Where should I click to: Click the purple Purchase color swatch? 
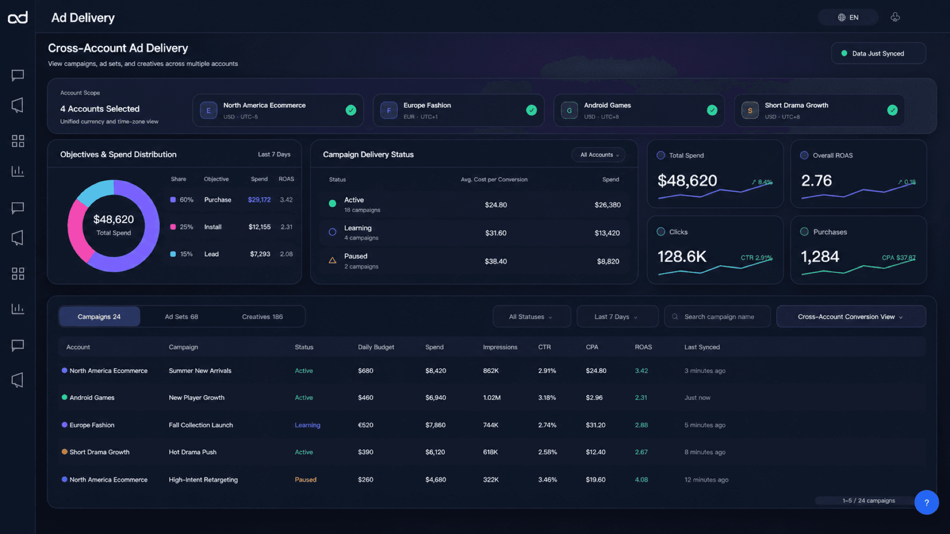point(173,200)
